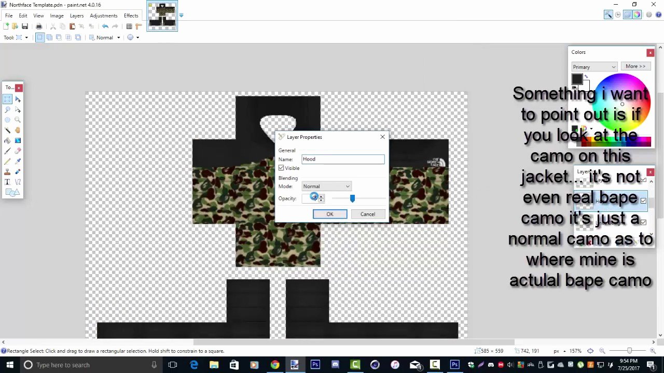The height and width of the screenshot is (373, 664).
Task: Select the Eraser tool
Action: (x=18, y=151)
